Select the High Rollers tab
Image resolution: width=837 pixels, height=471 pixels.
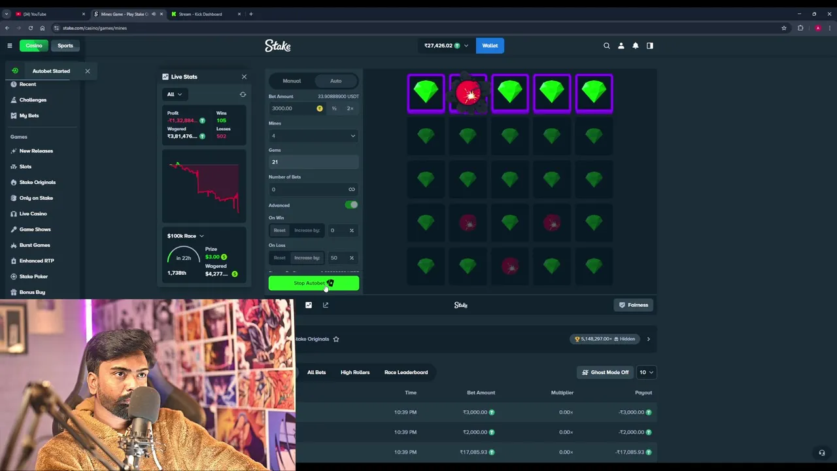coord(355,372)
